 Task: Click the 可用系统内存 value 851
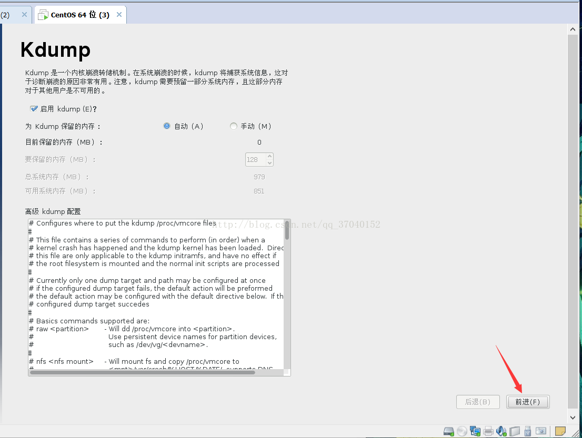click(x=259, y=191)
